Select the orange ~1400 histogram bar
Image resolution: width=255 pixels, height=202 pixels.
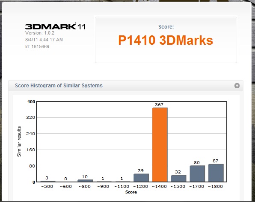(x=160, y=144)
